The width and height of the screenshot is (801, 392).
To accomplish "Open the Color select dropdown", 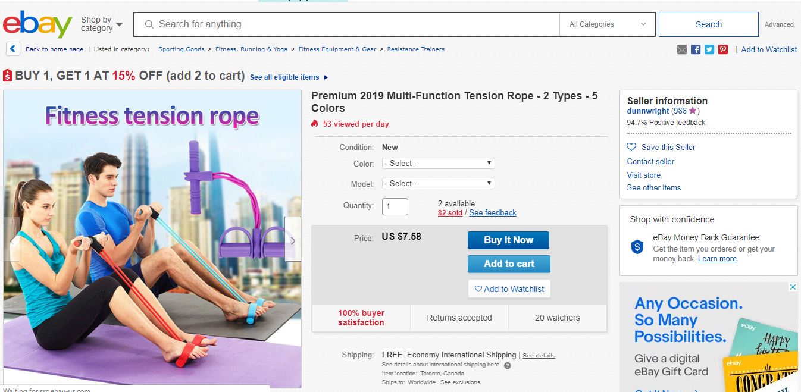I will click(x=439, y=163).
